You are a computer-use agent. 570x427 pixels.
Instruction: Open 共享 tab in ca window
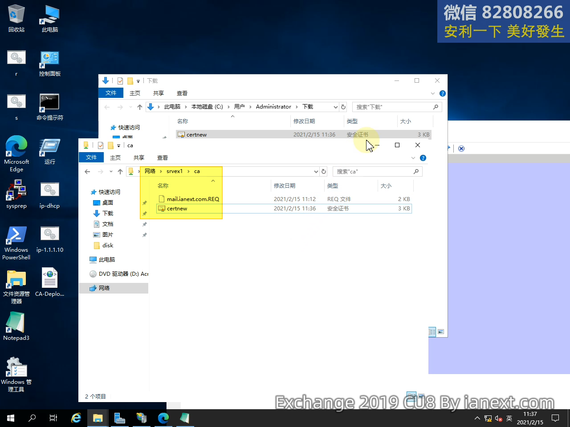(139, 157)
